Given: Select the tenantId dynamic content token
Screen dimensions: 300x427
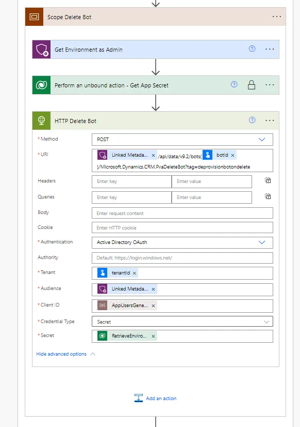Looking at the screenshot, I should click(118, 273).
